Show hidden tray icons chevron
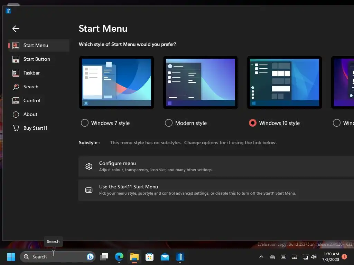 coord(261,257)
